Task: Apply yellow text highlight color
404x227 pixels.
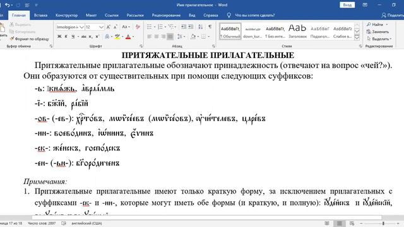Action: pyautogui.click(x=117, y=37)
